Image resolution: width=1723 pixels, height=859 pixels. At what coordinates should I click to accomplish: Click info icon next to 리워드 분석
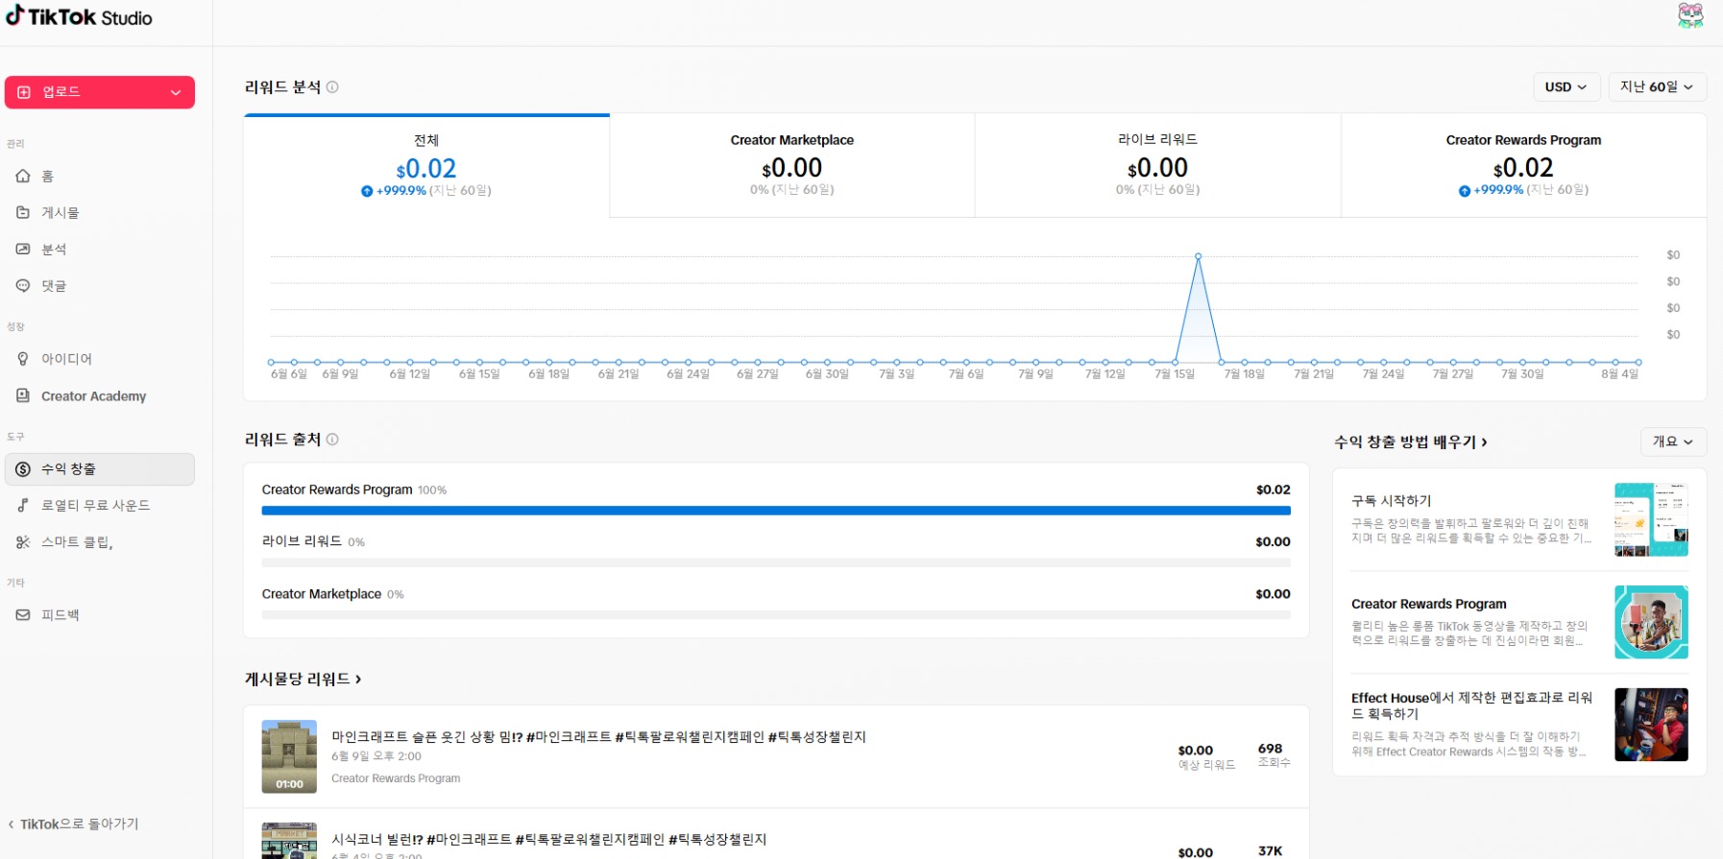click(x=332, y=87)
